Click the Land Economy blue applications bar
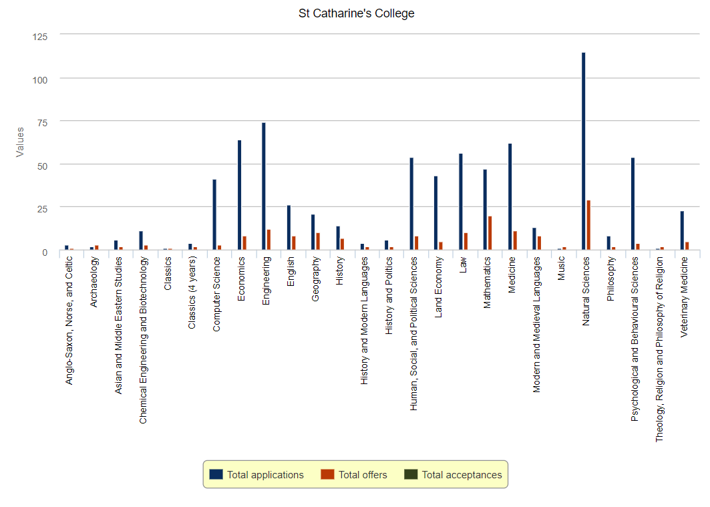This screenshot has height=507, width=710. (x=435, y=213)
